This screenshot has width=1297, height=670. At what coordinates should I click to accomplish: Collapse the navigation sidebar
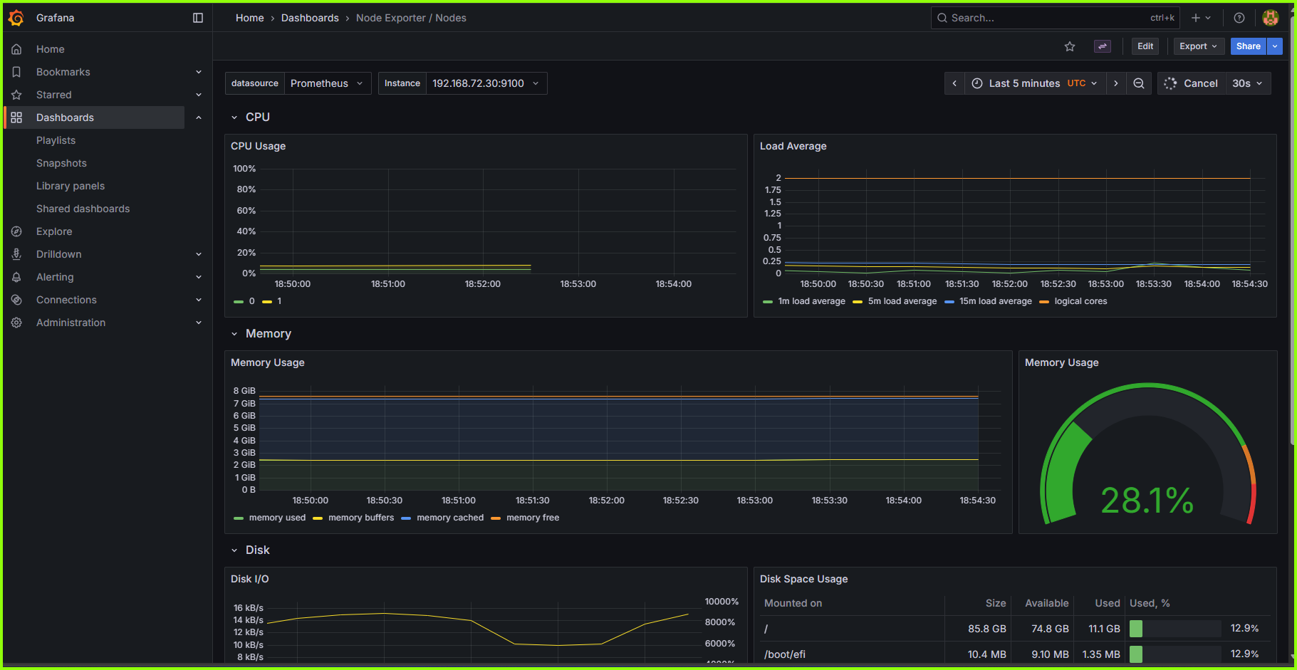click(197, 17)
